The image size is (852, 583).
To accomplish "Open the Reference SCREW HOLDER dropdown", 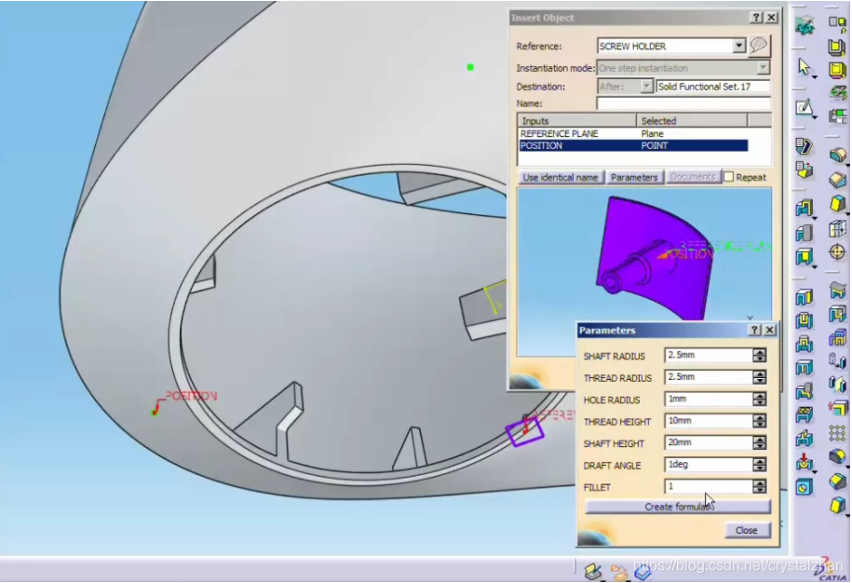I will tap(739, 46).
